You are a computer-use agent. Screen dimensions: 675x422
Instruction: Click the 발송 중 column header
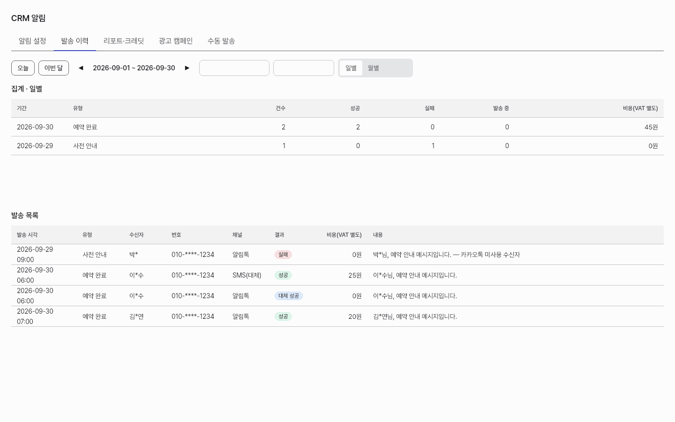point(501,108)
